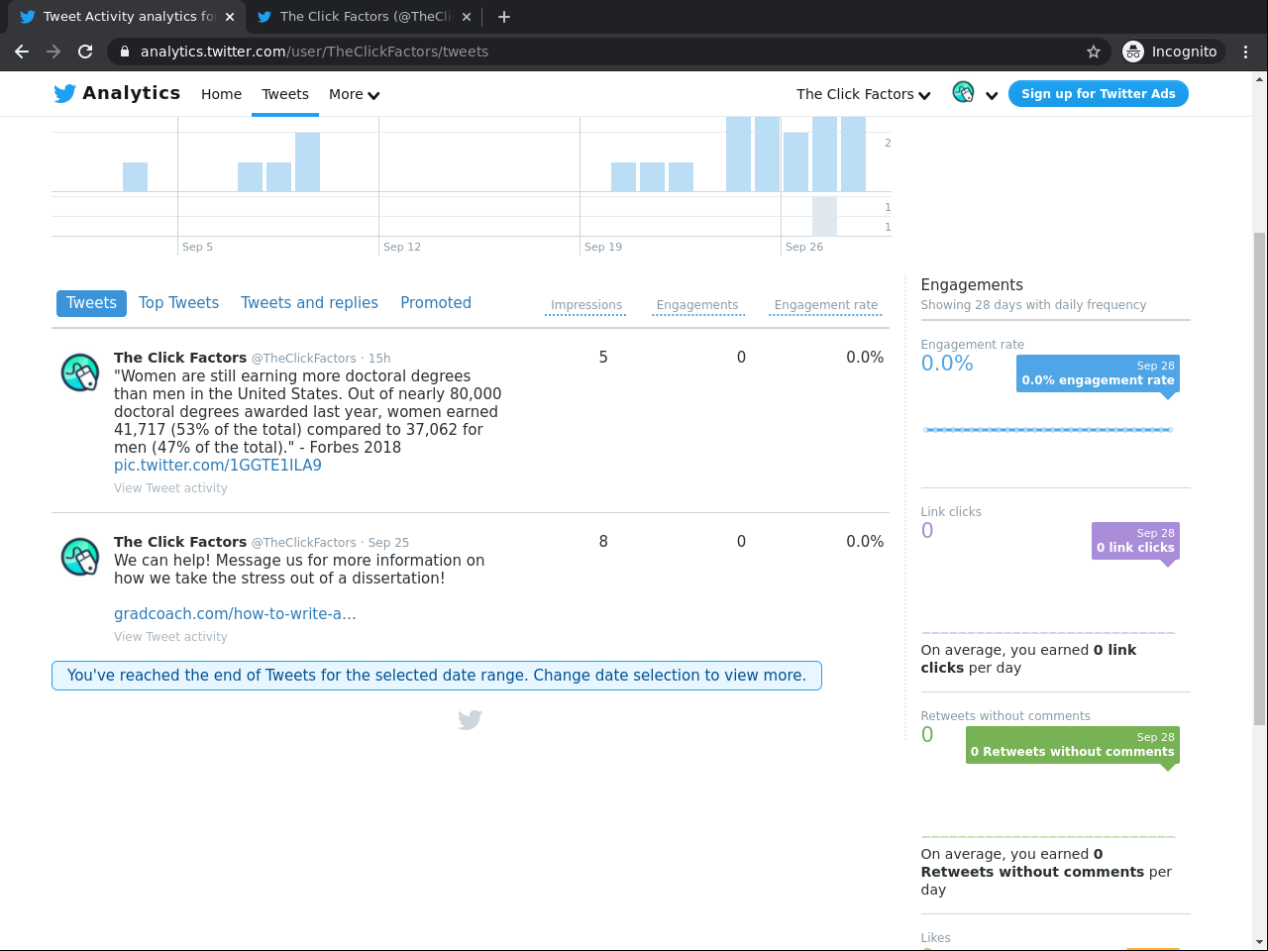Screen dimensions: 1268x951
Task: Click avatar of the Sep 25 tweet
Action: [x=80, y=557]
